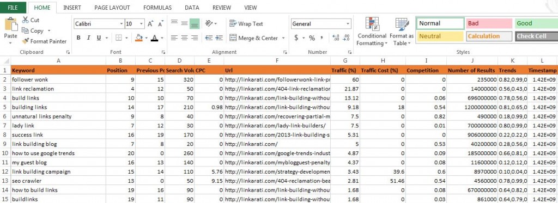Switch to the DATA tab
Screen dimensions: 558x203
[192, 8]
